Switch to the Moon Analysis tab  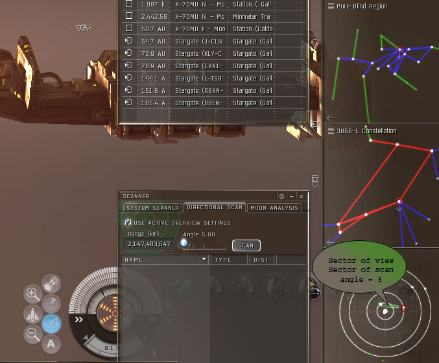point(274,208)
